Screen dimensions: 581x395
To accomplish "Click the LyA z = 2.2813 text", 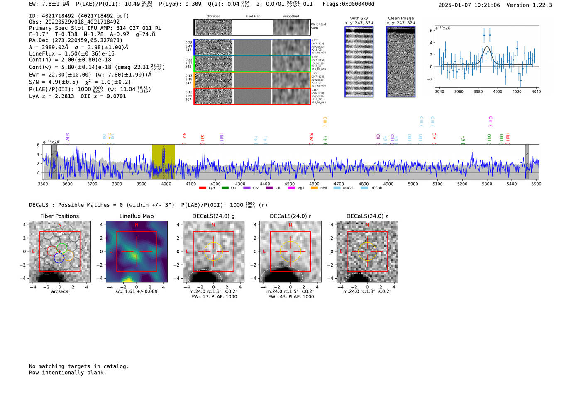I will coord(51,96).
